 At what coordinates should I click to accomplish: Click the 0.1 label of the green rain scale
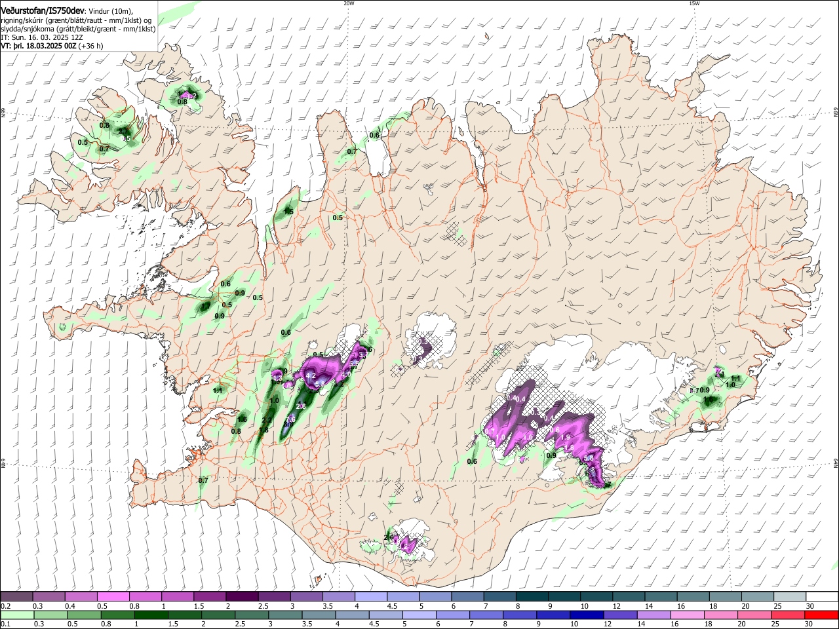coord(5,624)
